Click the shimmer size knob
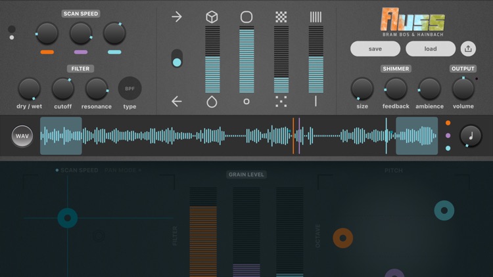The image size is (493, 277). click(x=362, y=89)
